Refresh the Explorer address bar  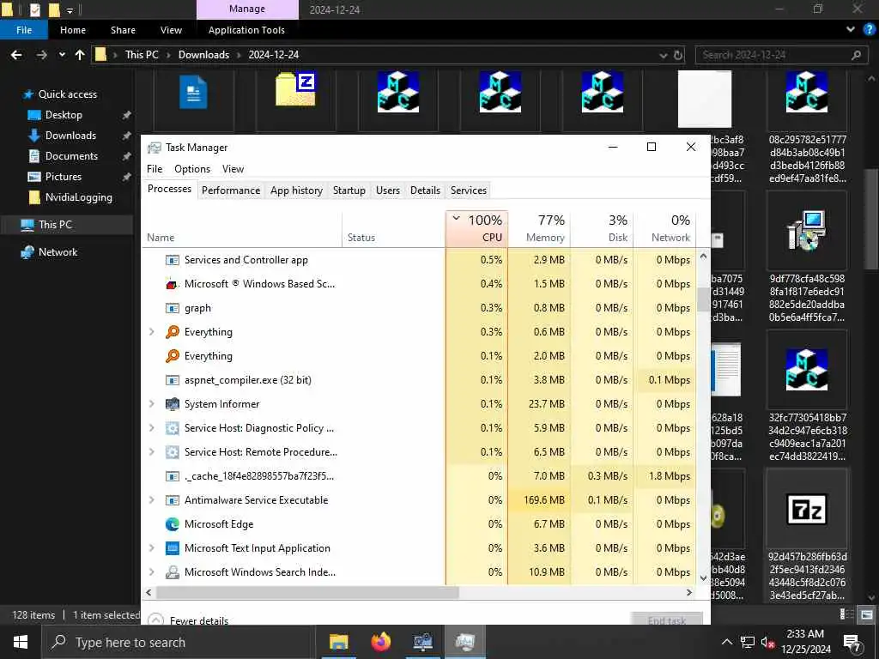tap(678, 55)
